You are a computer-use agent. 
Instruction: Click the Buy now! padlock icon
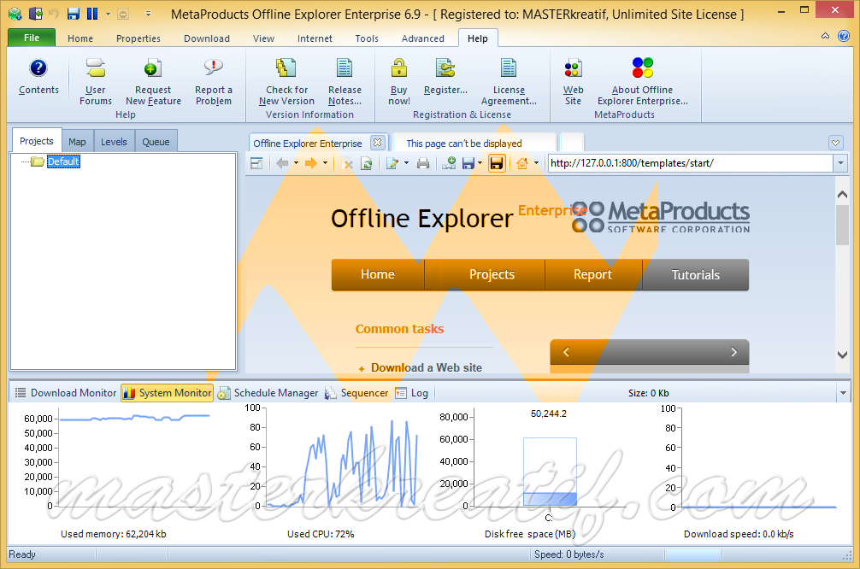(x=398, y=68)
